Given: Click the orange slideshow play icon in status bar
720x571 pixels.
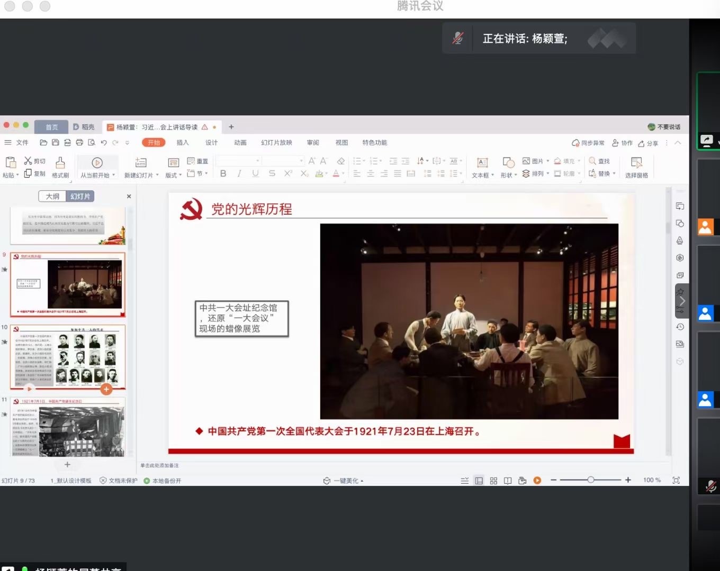Looking at the screenshot, I should click(x=537, y=481).
